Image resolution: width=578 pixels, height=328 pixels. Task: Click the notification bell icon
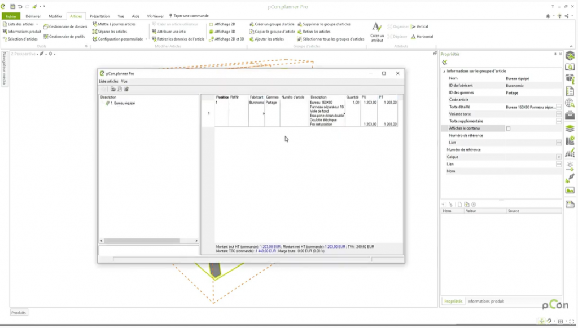[x=548, y=16]
